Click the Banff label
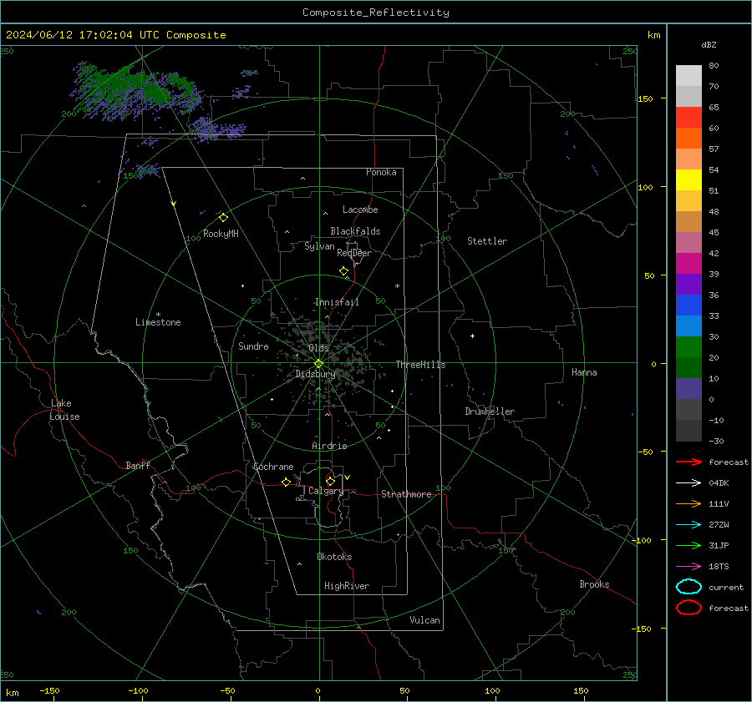Image resolution: width=752 pixels, height=702 pixels. tap(138, 465)
